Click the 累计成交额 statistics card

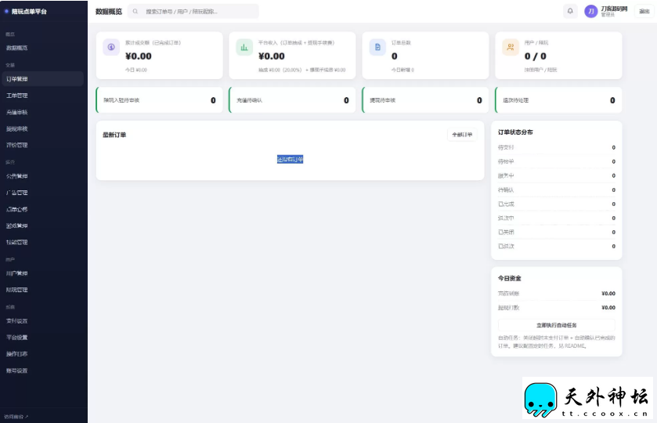point(159,56)
